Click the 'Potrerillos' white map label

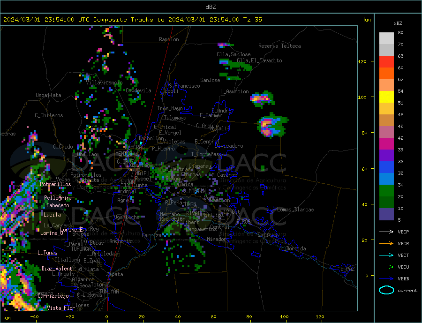tap(55, 184)
